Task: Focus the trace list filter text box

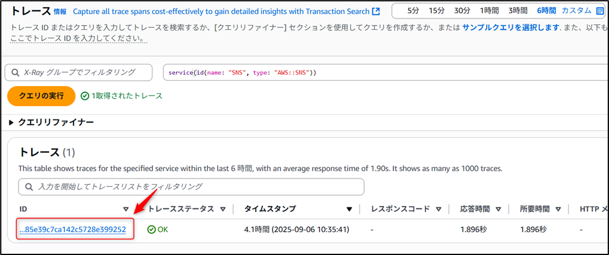Action: [x=197, y=187]
